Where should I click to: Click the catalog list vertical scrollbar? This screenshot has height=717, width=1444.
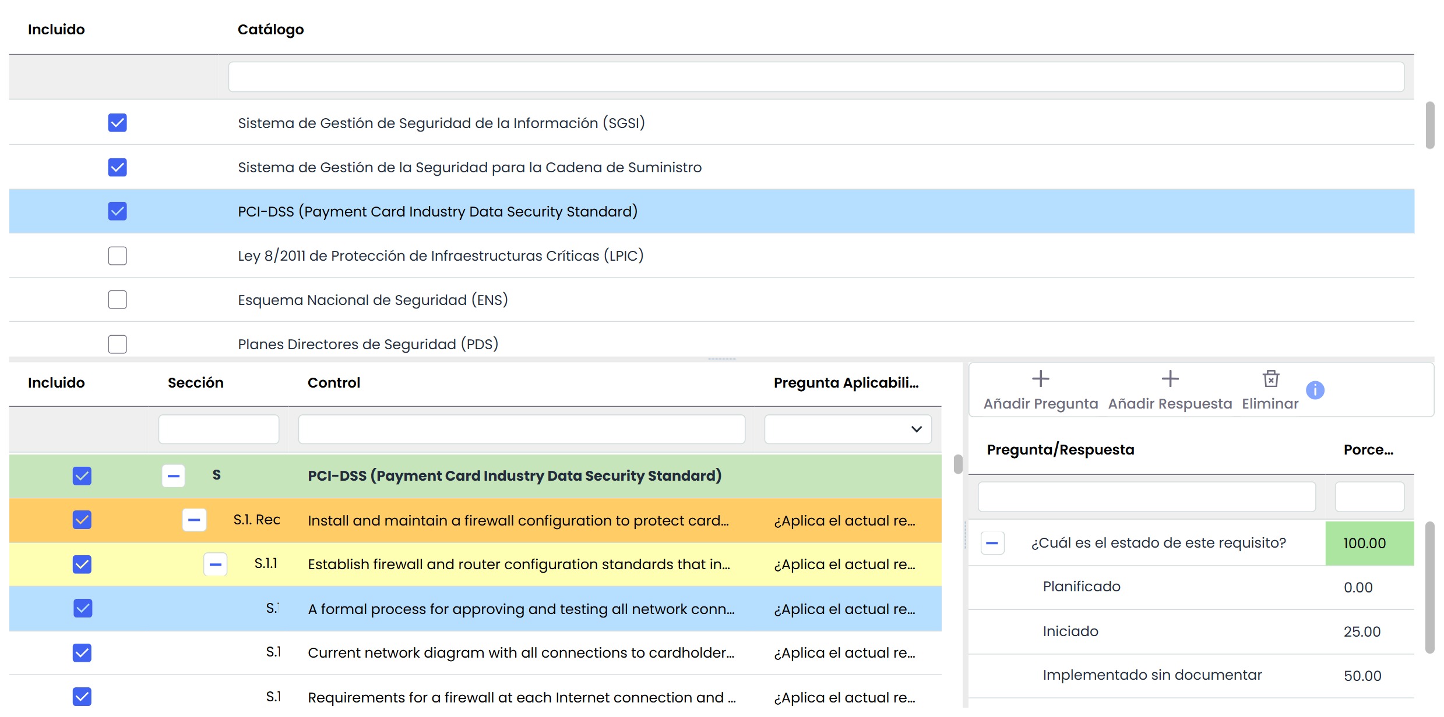(x=1429, y=125)
